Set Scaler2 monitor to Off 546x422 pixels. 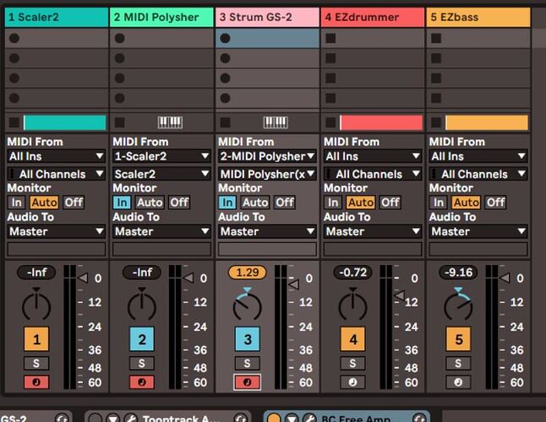[74, 203]
